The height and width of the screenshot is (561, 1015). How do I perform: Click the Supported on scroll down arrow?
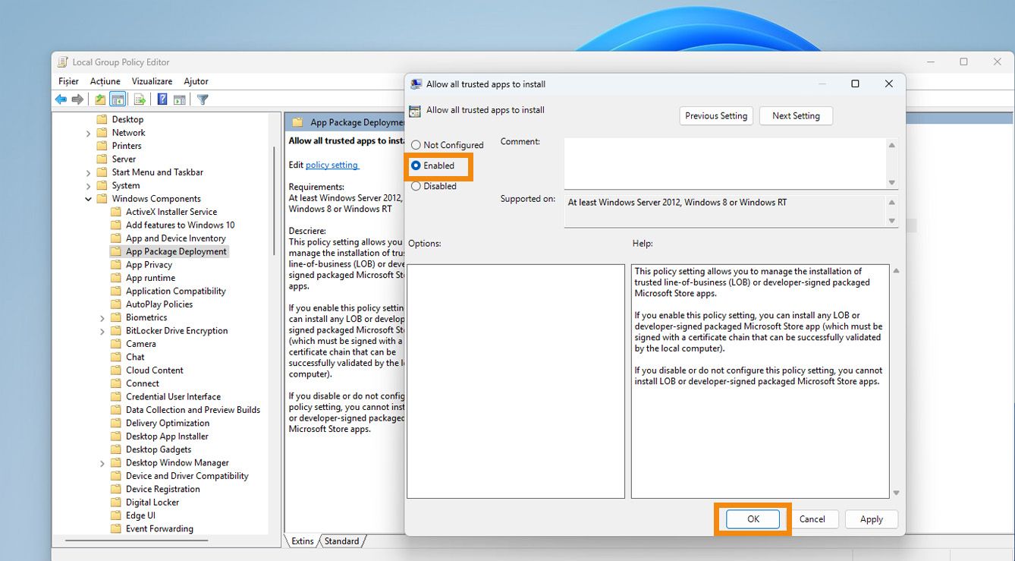coord(892,221)
